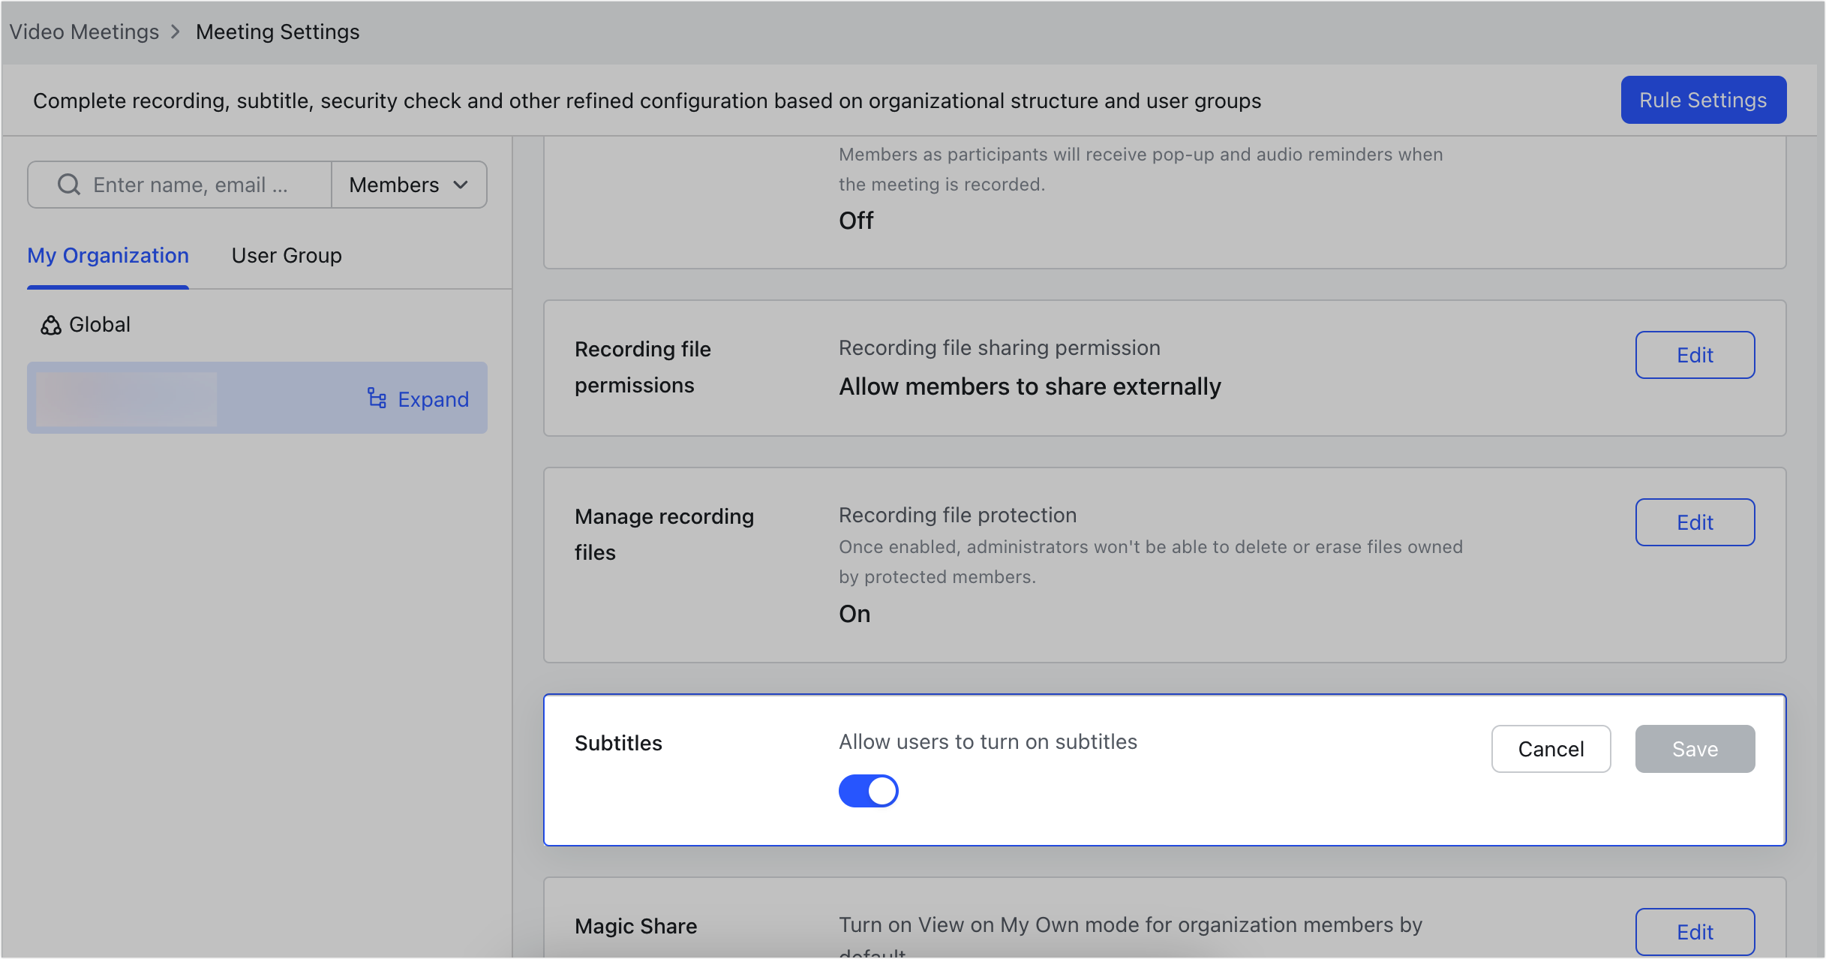
Task: Focus the name or email search field
Action: click(x=180, y=185)
